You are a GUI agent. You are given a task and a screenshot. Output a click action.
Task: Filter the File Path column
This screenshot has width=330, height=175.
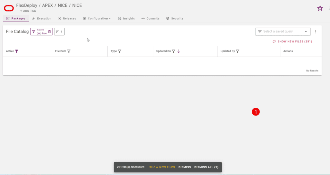[x=69, y=51]
